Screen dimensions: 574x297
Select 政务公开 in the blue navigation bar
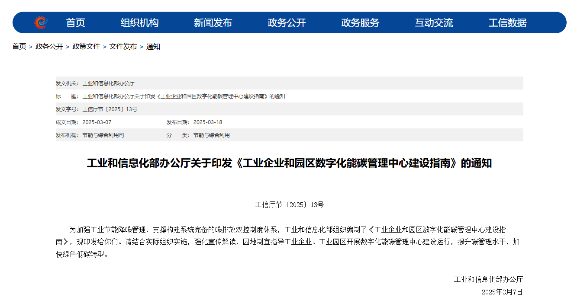point(287,23)
